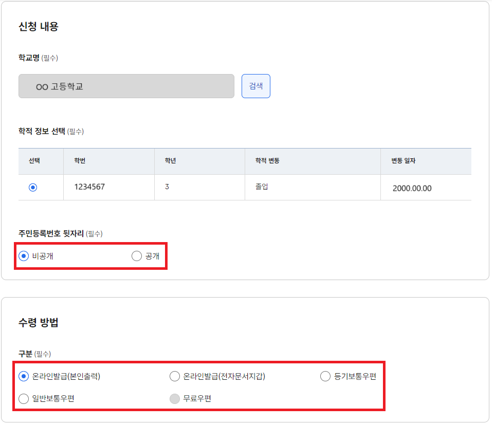Viewport: 495px width, 424px height.
Task: Click the 학교명 field label
Action: pos(29,58)
